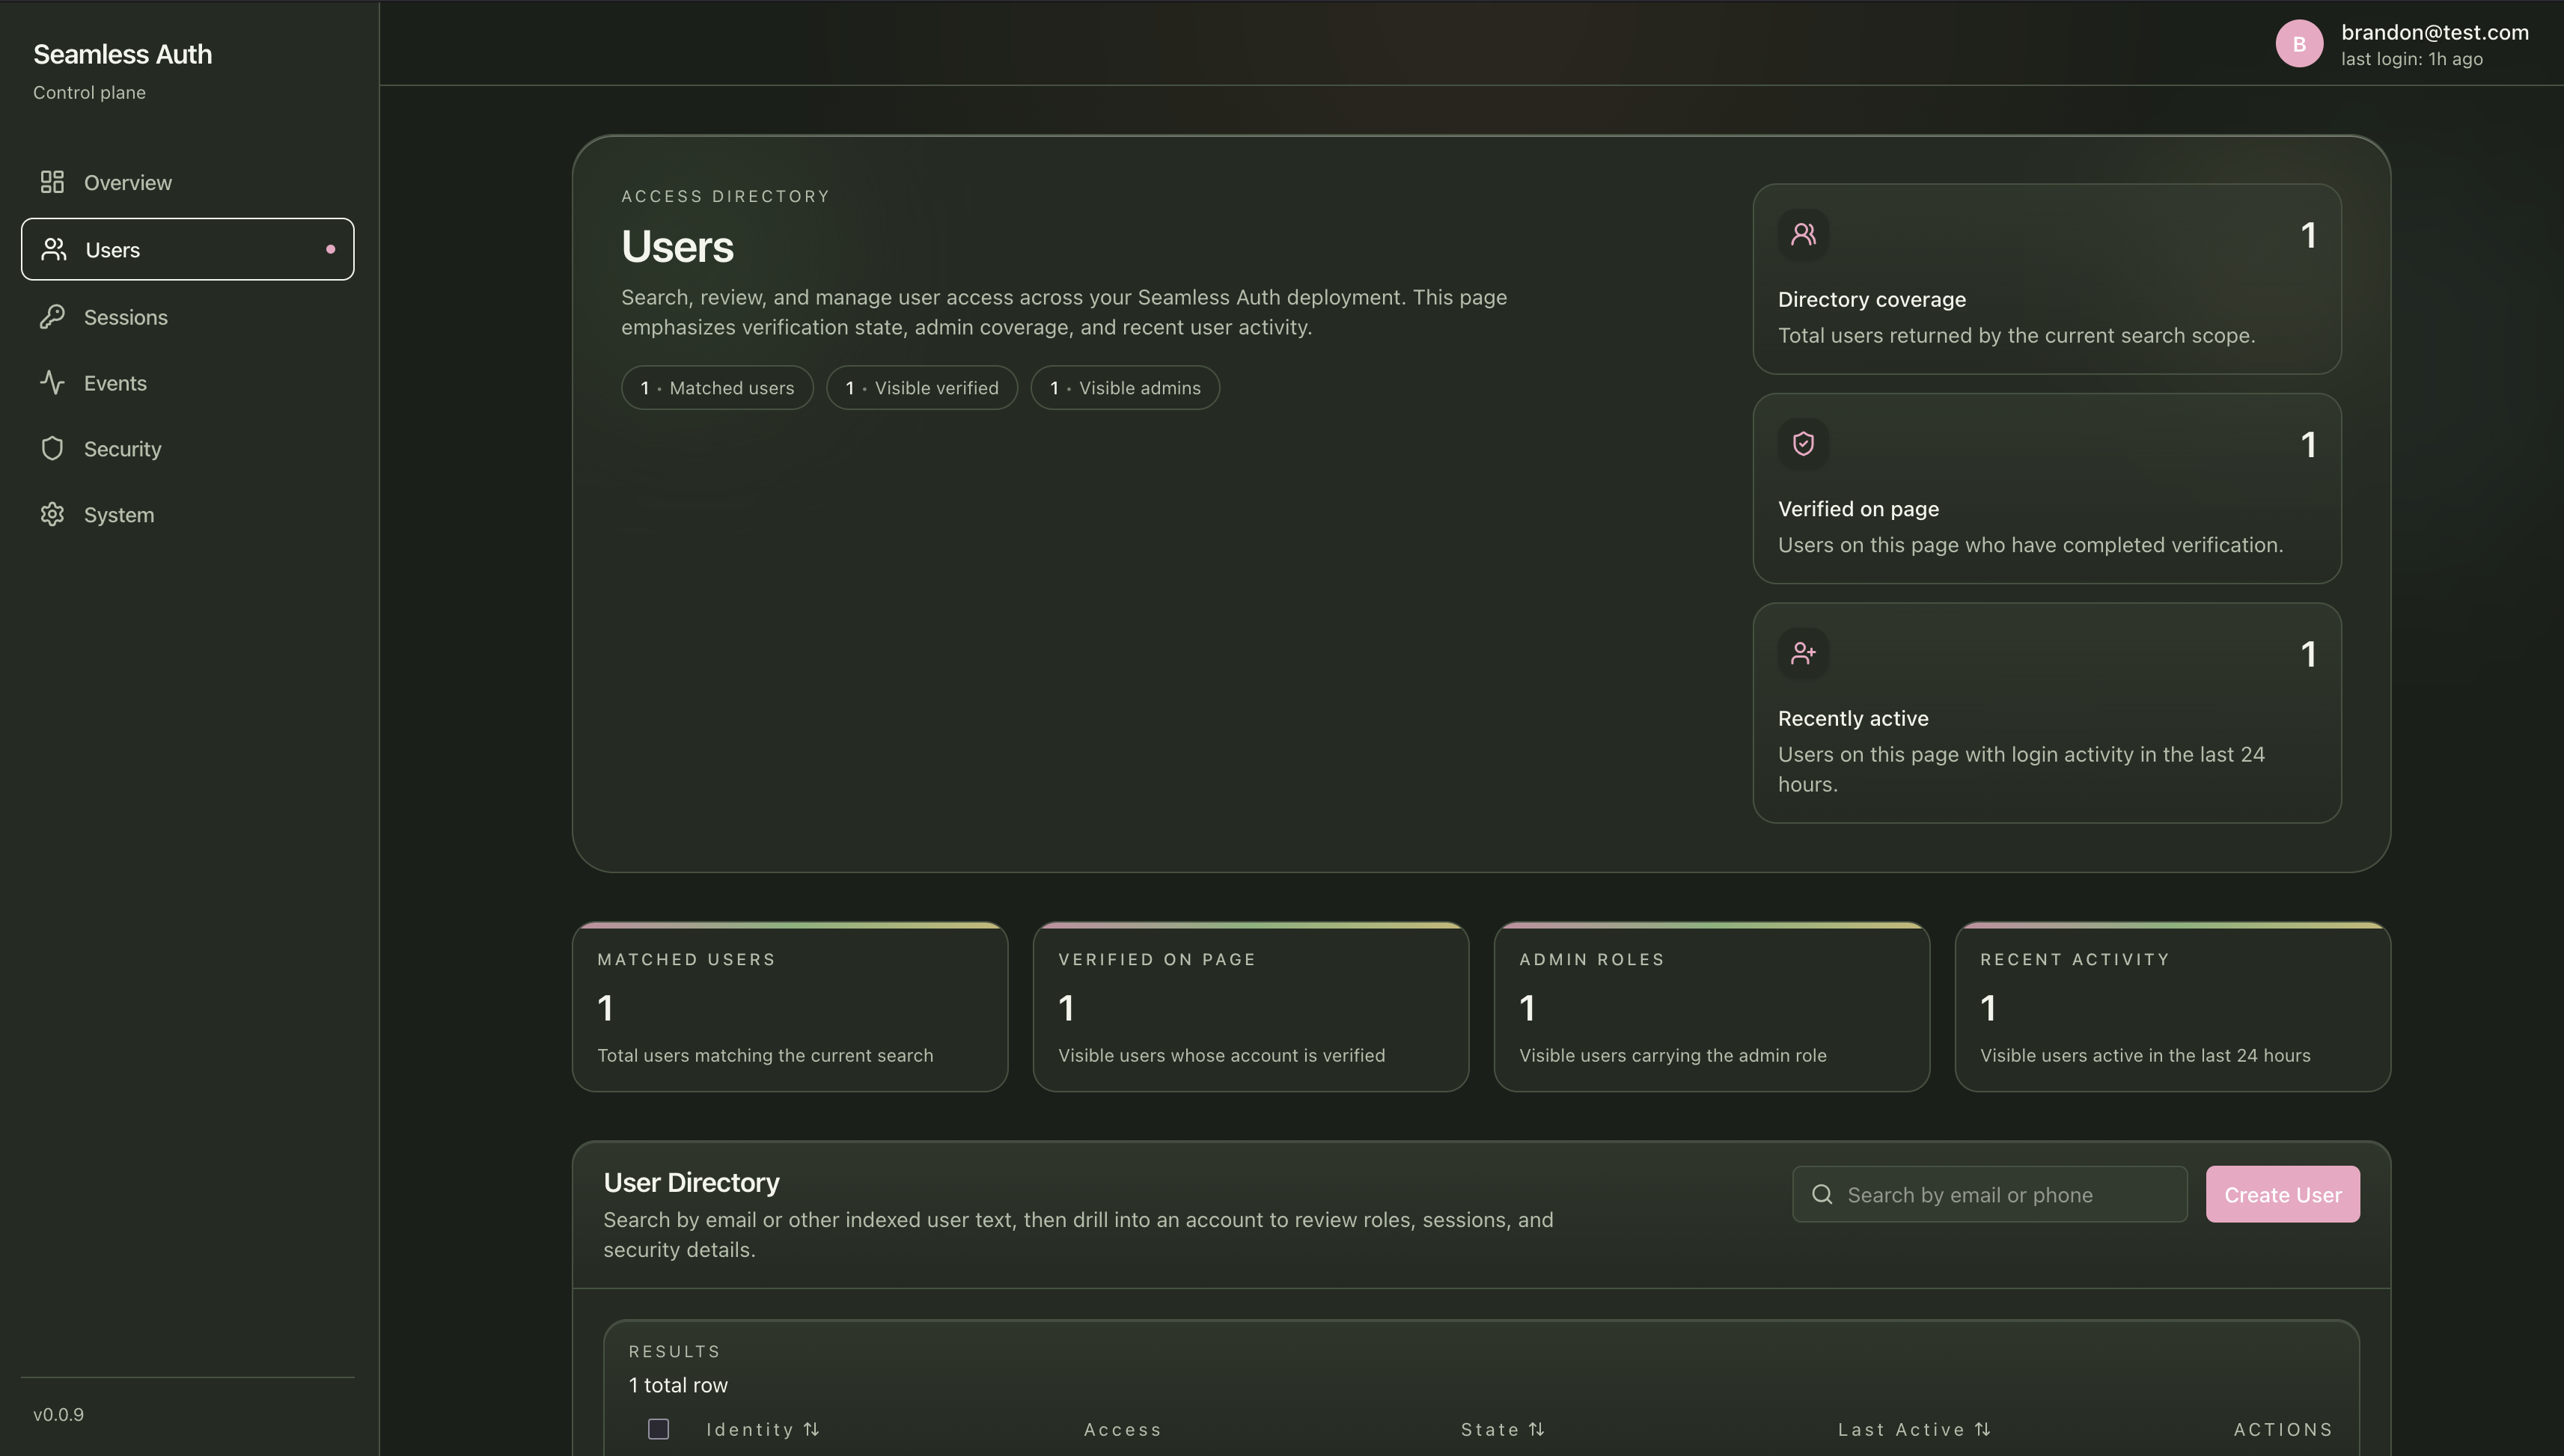Click the search magnifier icon

[1822, 1194]
